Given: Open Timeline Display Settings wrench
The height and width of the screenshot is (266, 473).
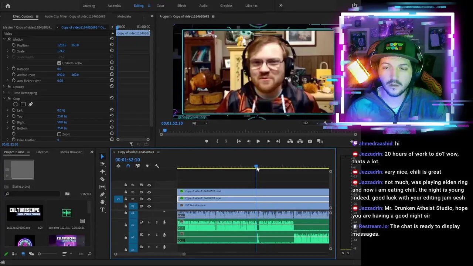Looking at the screenshot, I should [x=157, y=166].
